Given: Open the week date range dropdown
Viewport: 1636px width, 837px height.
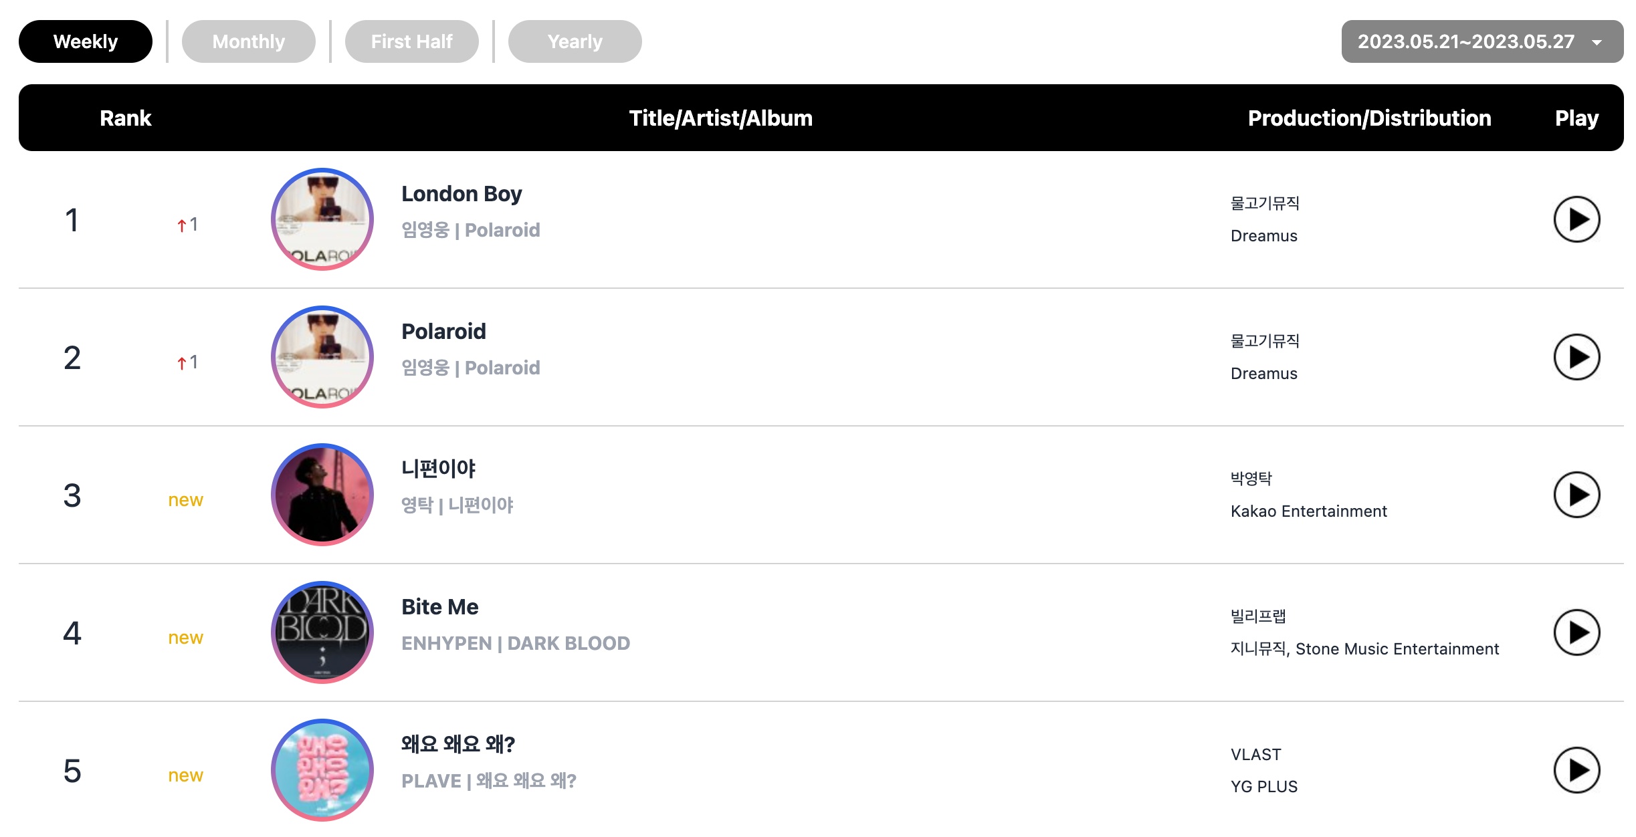Looking at the screenshot, I should coord(1482,41).
